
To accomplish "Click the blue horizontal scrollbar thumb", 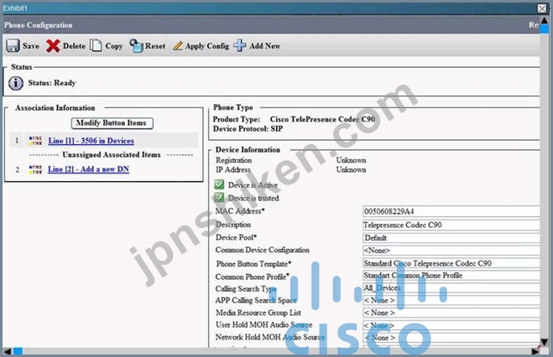I will (x=18, y=351).
